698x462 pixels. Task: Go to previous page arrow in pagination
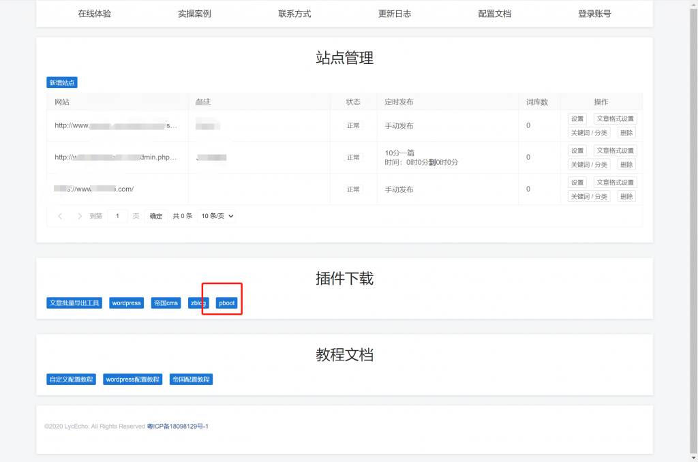[60, 216]
